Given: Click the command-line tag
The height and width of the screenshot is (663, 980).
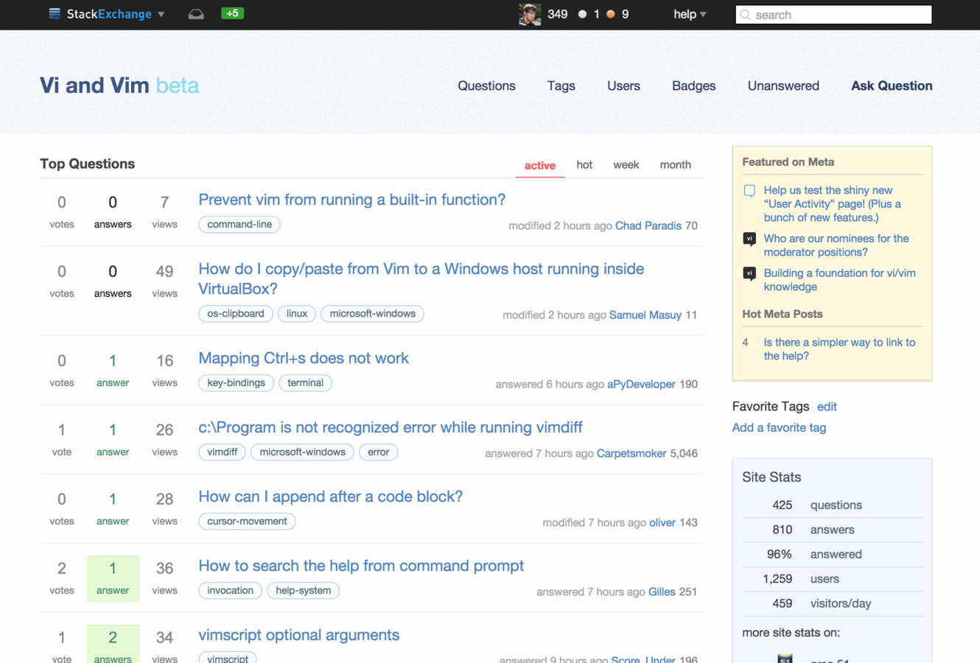Looking at the screenshot, I should coord(239,225).
